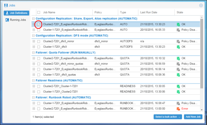Check the Cluster-1-7201 AUTO job checkbox
The height and width of the screenshot is (125, 207).
(x=38, y=30)
